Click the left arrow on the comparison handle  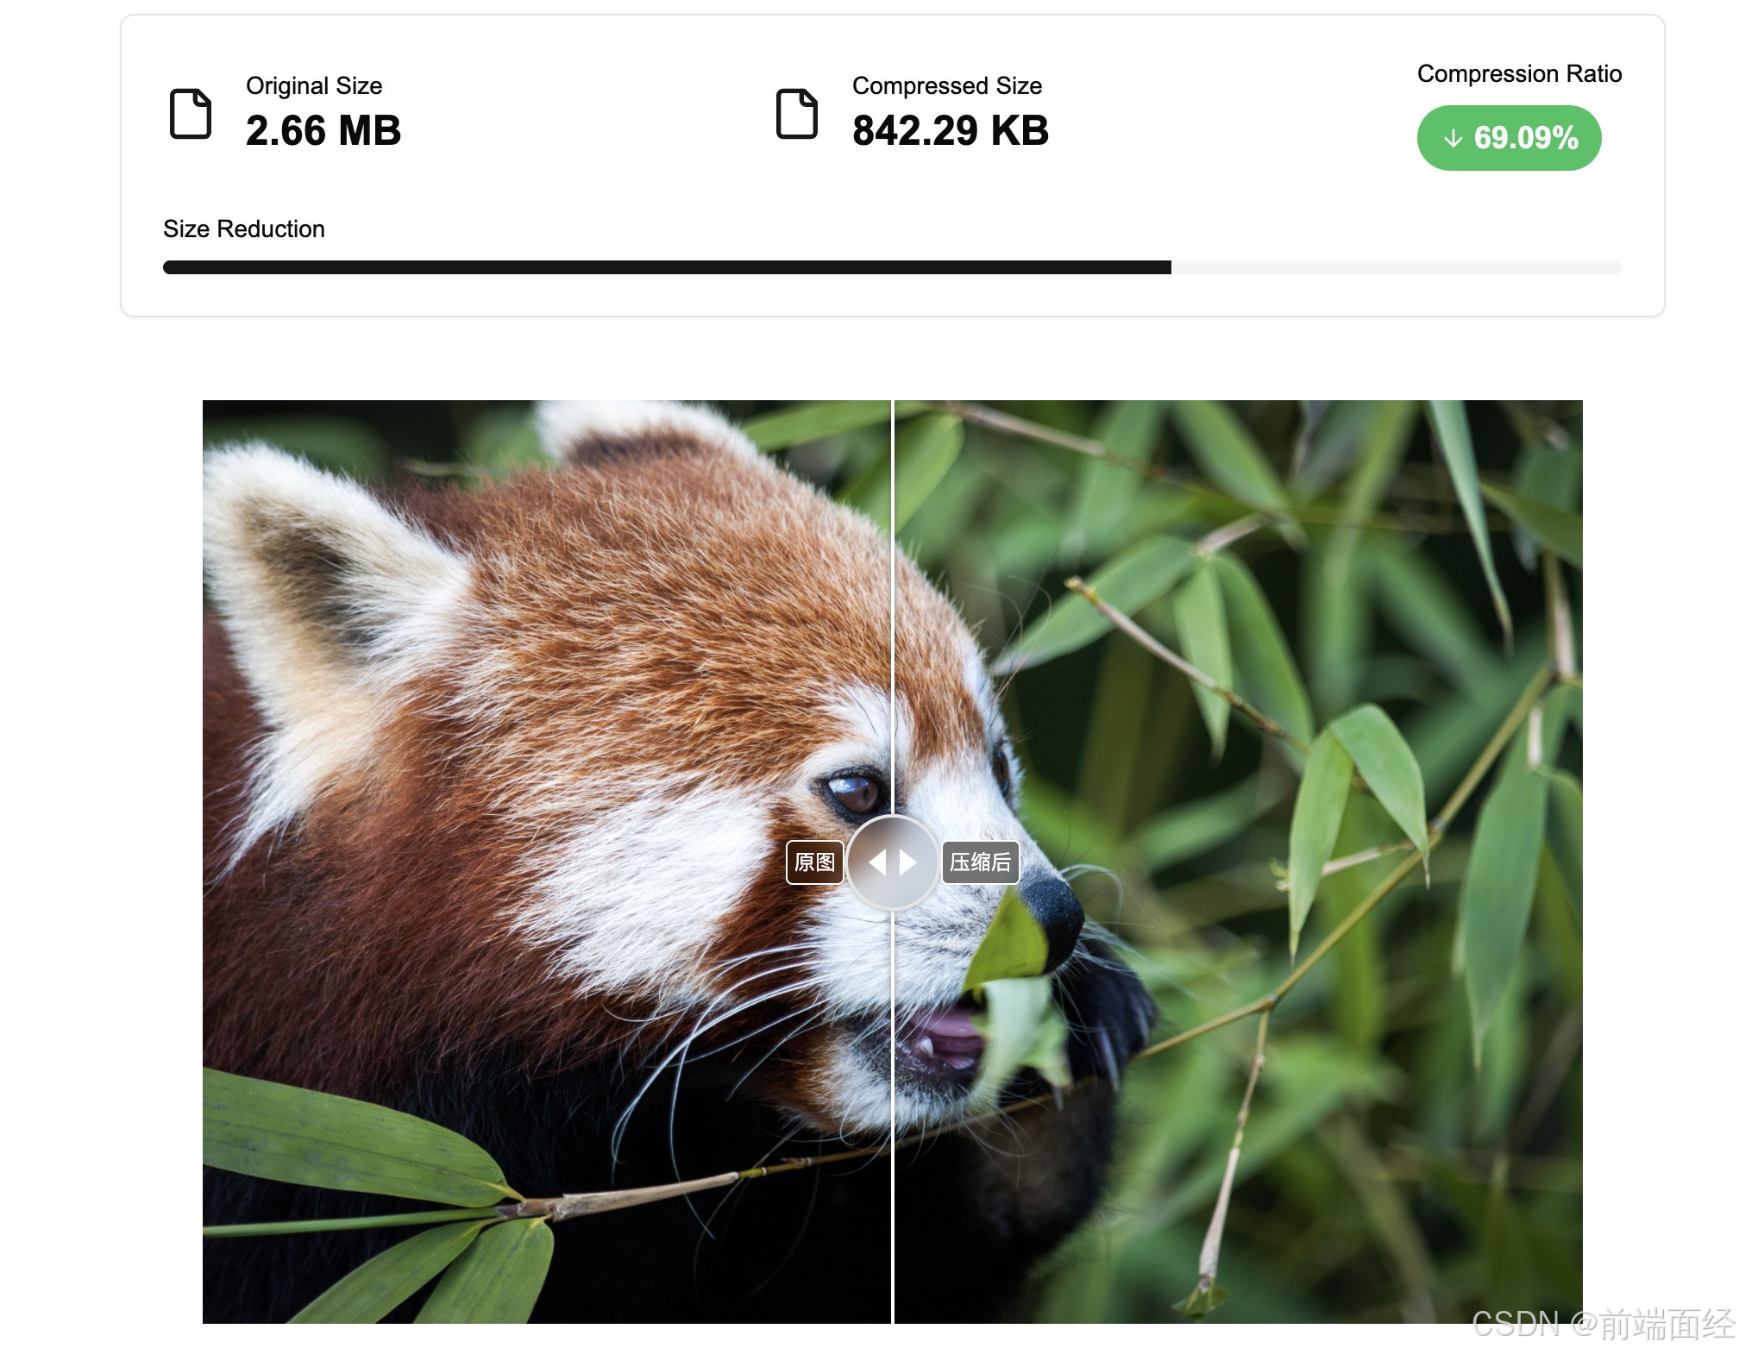point(877,862)
